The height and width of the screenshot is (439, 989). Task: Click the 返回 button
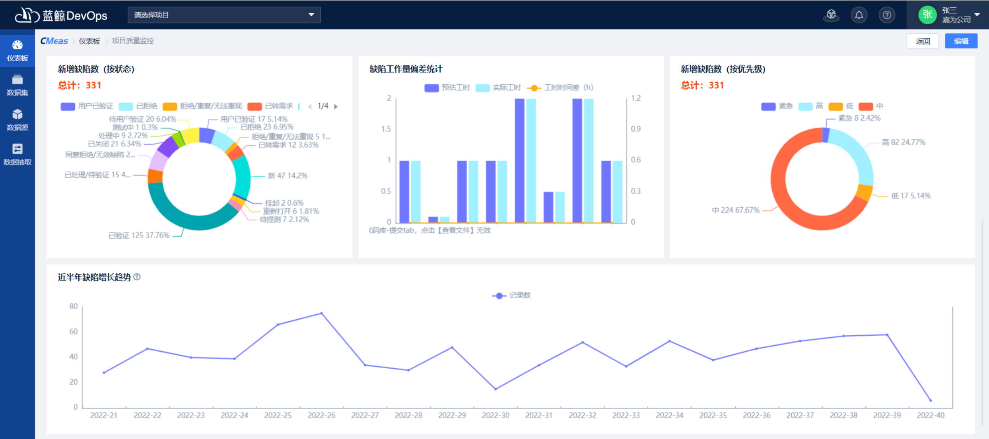923,41
